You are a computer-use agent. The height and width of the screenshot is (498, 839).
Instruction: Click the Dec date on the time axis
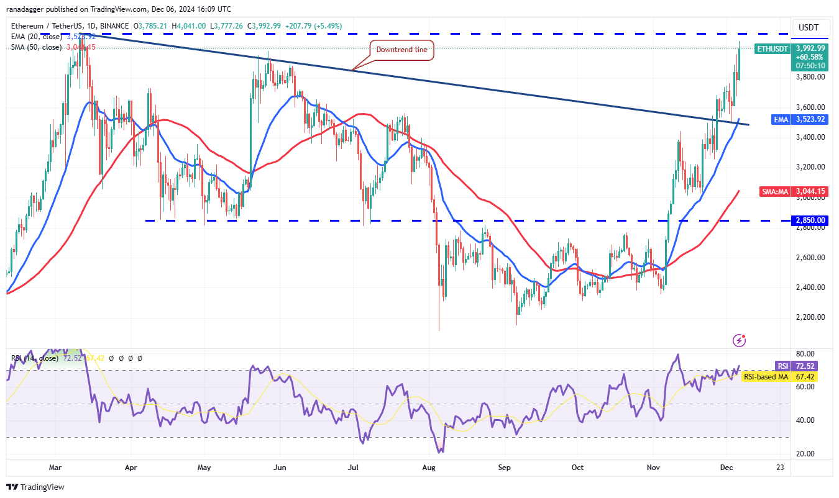pyautogui.click(x=726, y=467)
